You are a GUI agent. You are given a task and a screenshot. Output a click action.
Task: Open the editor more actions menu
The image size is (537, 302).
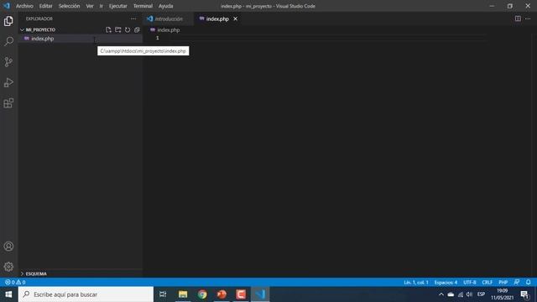[528, 18]
